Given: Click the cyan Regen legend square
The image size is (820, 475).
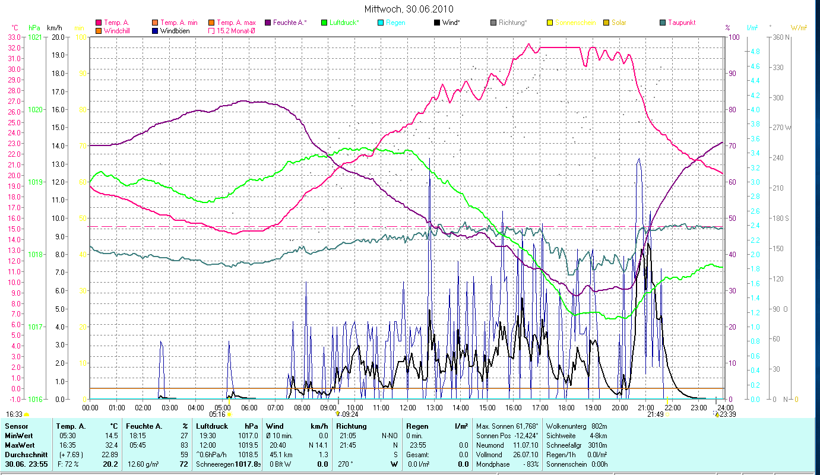Looking at the screenshot, I should (x=381, y=23).
